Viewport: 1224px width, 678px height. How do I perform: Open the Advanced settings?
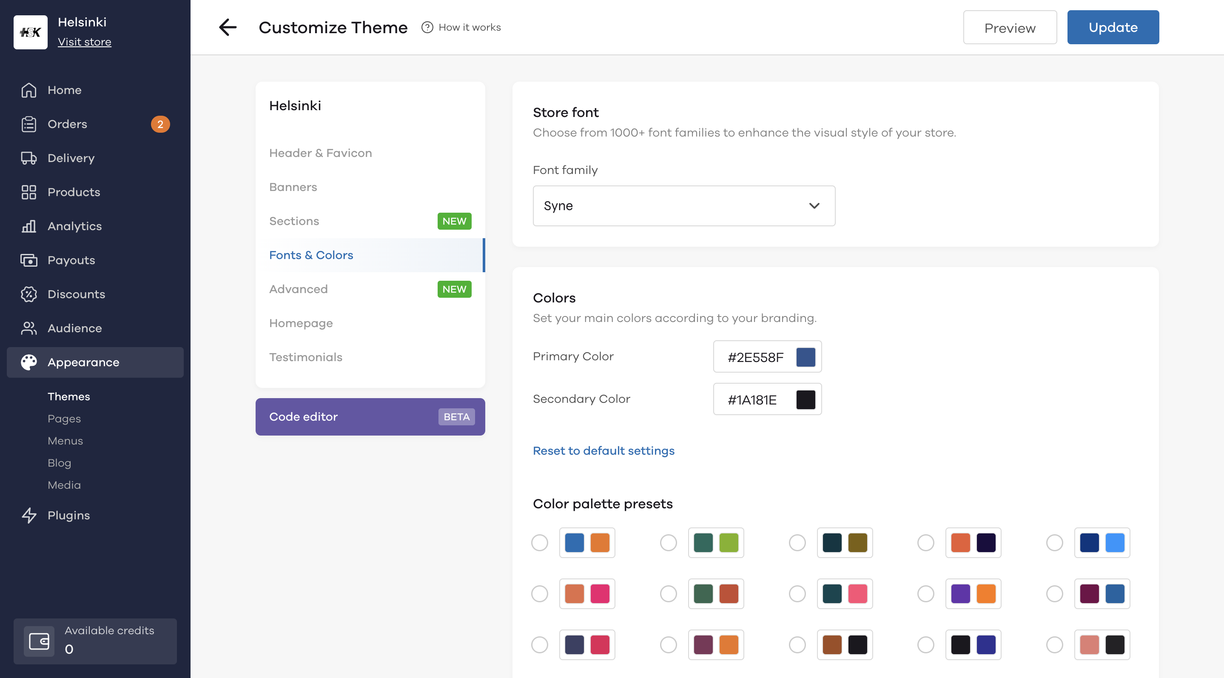click(370, 289)
